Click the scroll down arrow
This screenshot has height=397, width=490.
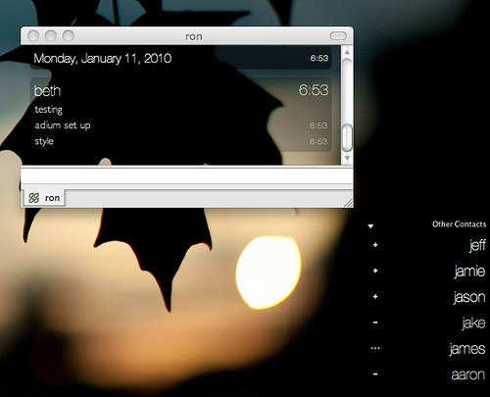click(x=347, y=158)
